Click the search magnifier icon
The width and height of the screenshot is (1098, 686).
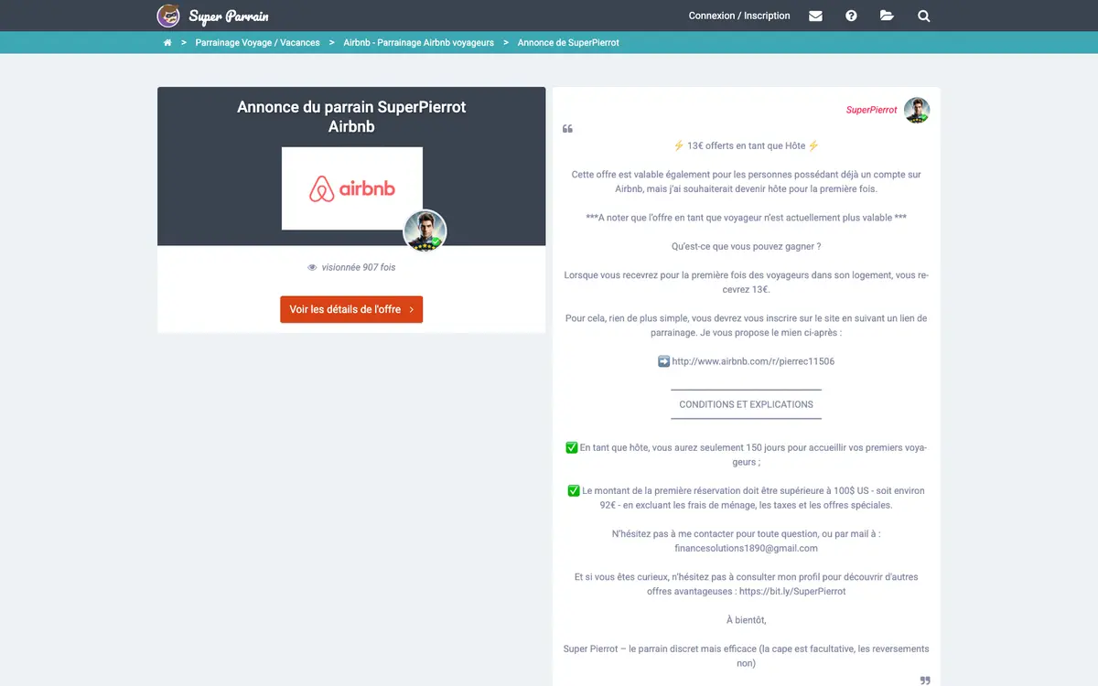point(923,16)
